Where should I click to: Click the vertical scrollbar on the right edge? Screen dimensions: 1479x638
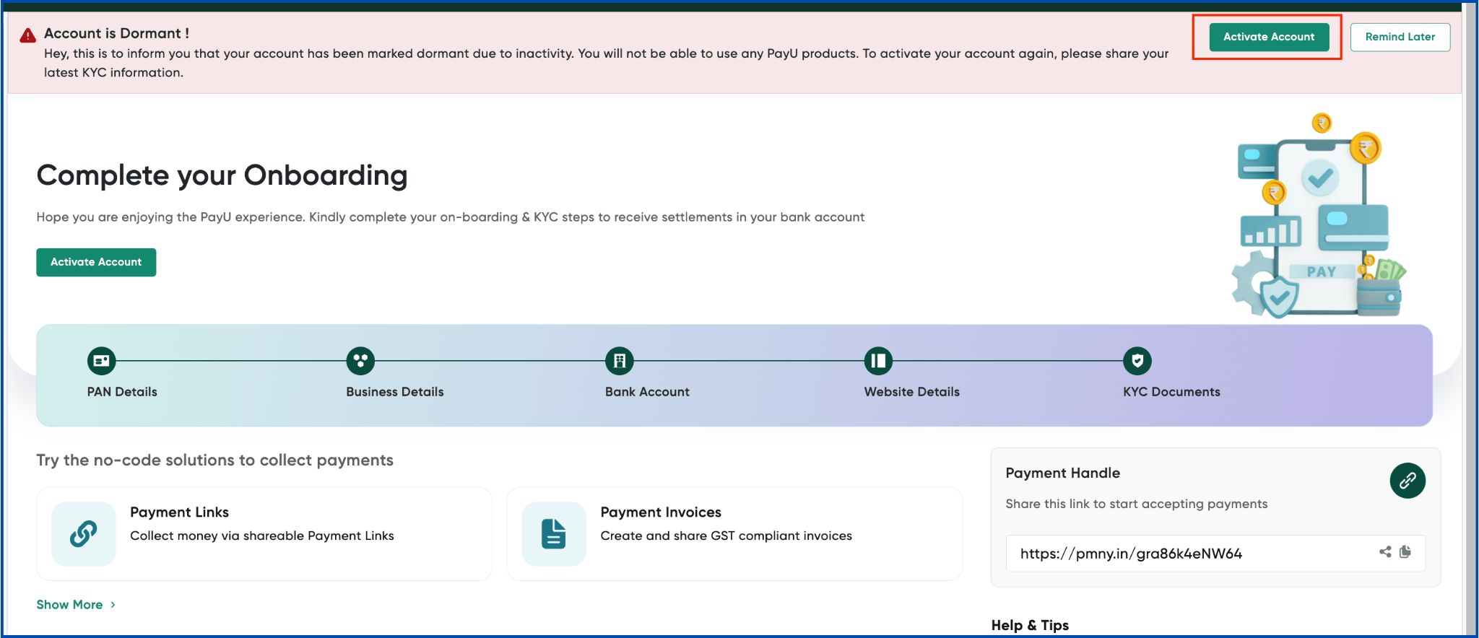click(1470, 318)
